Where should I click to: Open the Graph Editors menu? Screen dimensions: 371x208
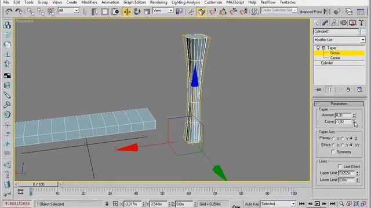click(134, 2)
